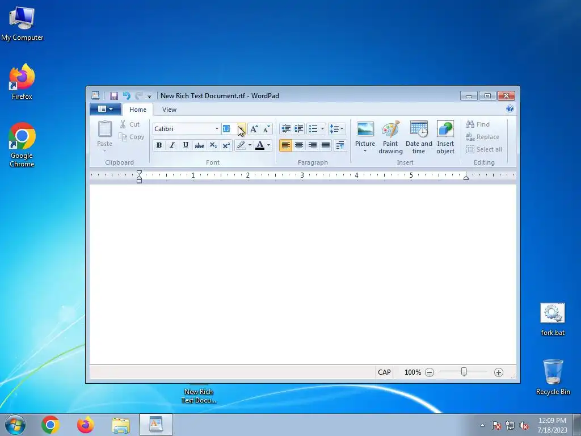Open Windows Explorer from the taskbar
This screenshot has height=436, width=581.
(x=121, y=425)
